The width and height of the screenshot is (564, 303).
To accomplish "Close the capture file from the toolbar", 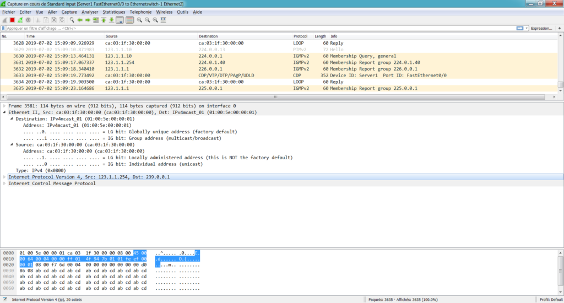I will click(x=54, y=20).
